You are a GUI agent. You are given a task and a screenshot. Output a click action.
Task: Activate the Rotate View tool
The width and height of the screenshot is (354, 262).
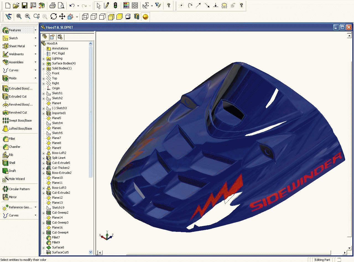pyautogui.click(x=54, y=17)
